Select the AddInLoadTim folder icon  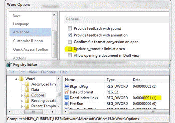[27, 84]
